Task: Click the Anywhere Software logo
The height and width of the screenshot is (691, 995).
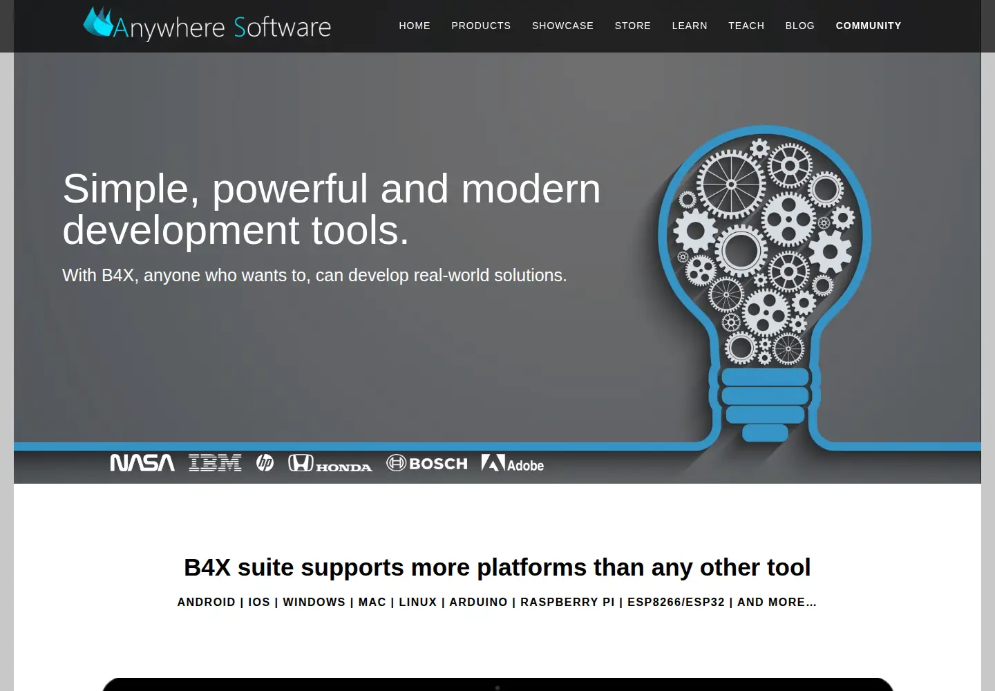Action: [x=207, y=24]
